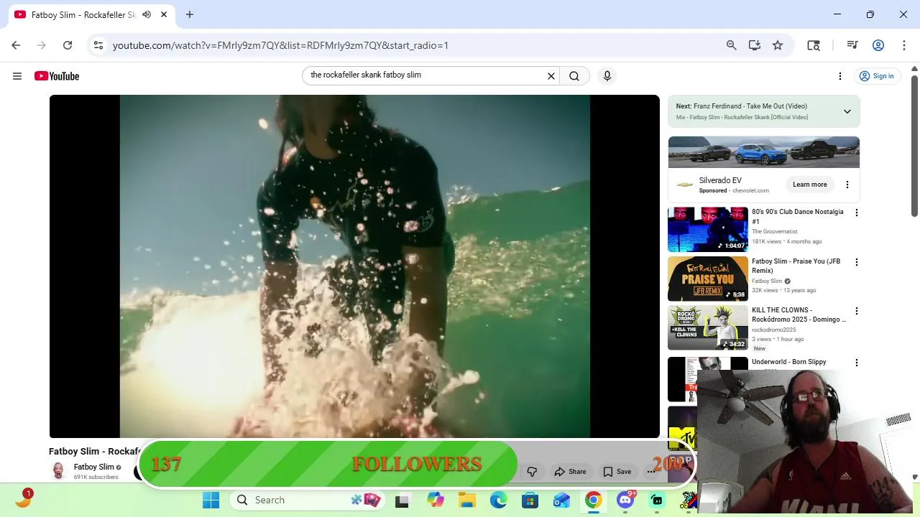The image size is (920, 517).
Task: Switch to Chrome taskbar icon
Action: point(593,500)
